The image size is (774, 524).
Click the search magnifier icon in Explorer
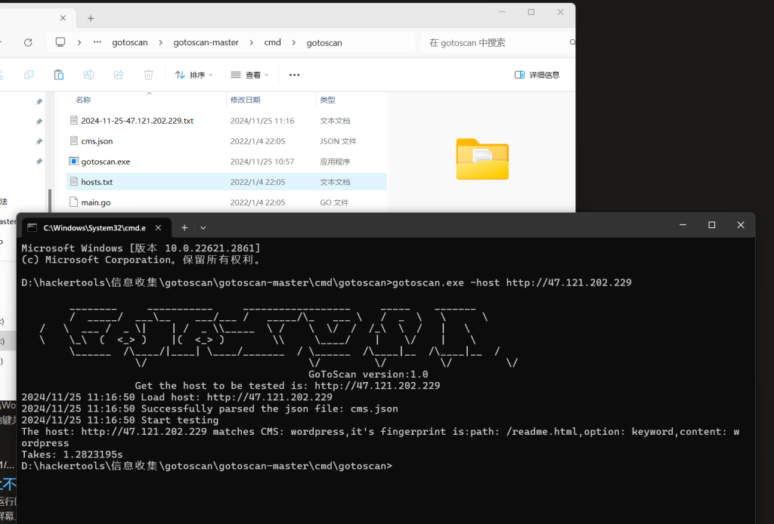572,42
